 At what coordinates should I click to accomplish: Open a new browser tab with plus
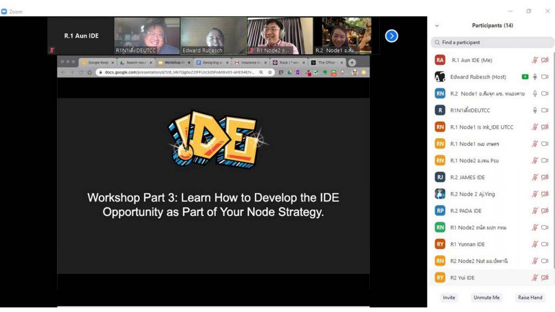click(352, 63)
